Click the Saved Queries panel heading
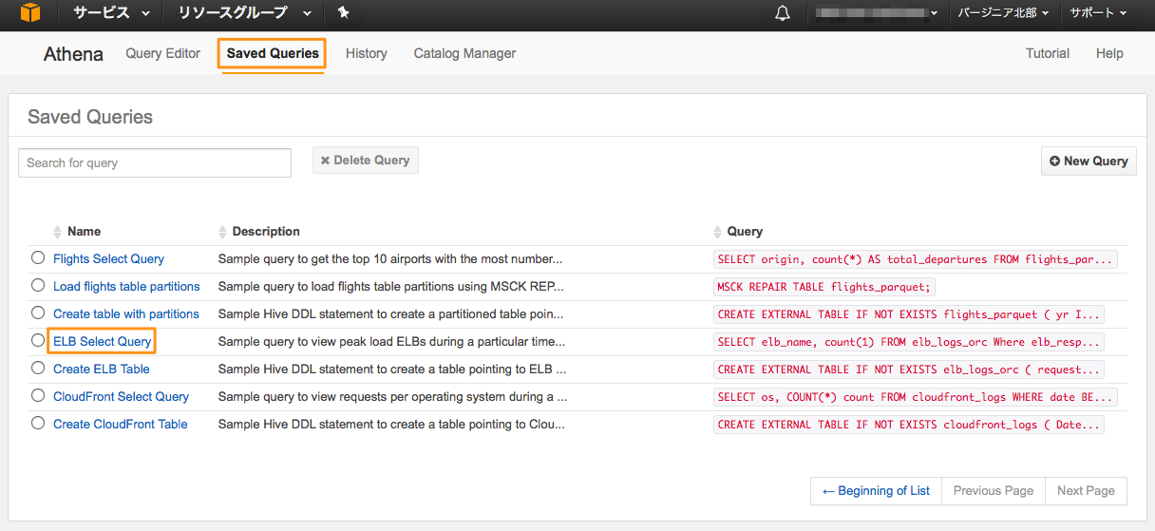Screen dimensions: 1155x531 click(x=90, y=117)
